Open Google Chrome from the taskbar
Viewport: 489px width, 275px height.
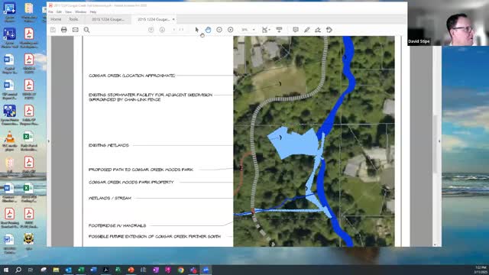coord(181,270)
